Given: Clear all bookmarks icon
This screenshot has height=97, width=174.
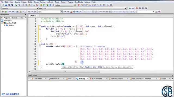Looking at the screenshot, I should click(146, 8).
